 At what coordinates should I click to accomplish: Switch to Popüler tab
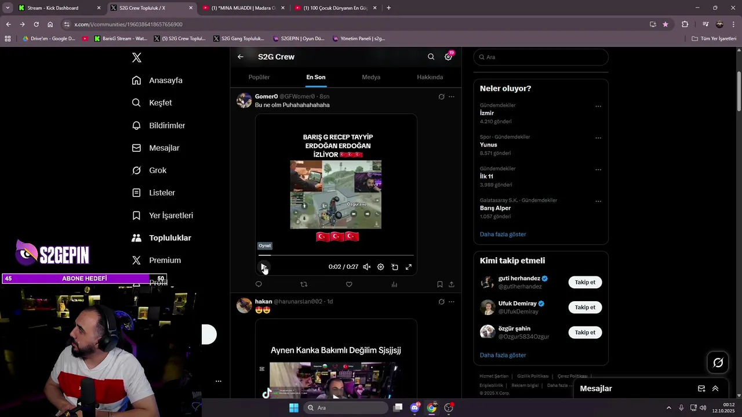click(259, 77)
